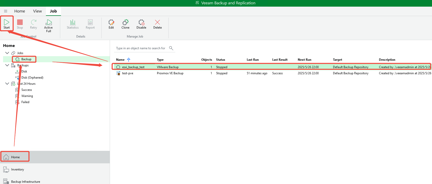This screenshot has height=184, width=432.
Task: Click the Name column sort arrow
Action: pyautogui.click(x=129, y=59)
